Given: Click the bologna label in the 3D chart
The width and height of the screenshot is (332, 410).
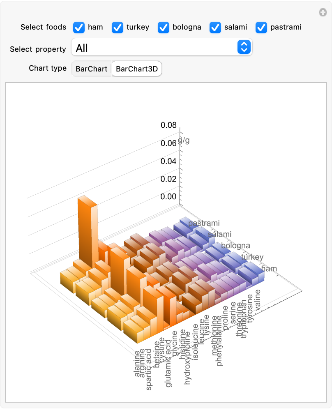Looking at the screenshot, I should [x=235, y=246].
